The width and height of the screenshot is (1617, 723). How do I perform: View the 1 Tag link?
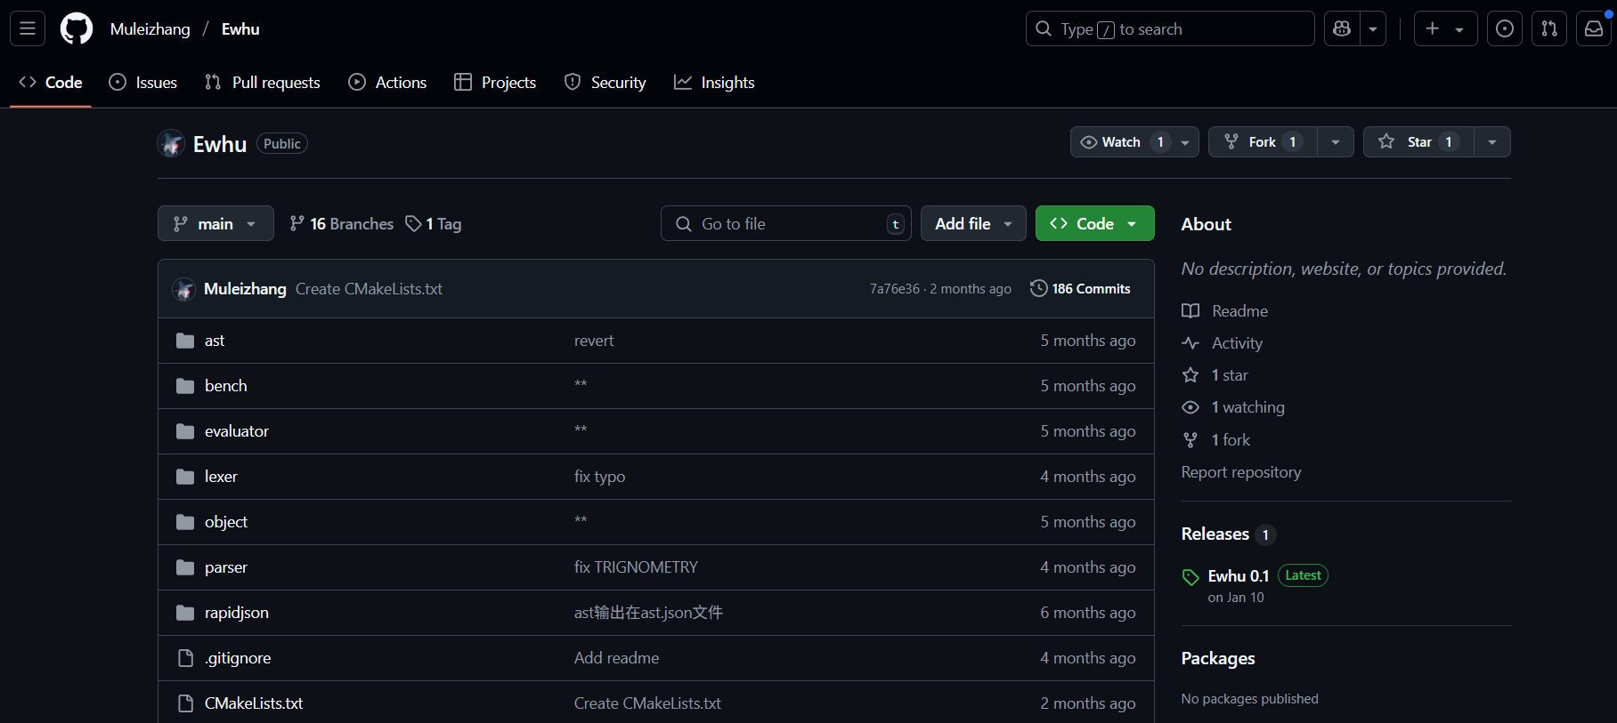pos(434,224)
